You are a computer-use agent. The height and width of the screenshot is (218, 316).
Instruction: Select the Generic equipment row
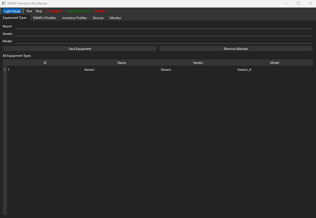point(122,69)
